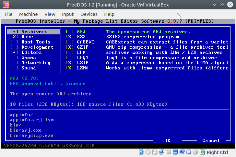The image size is (236, 157).
Task: Click the green arrow host key icon
Action: (x=202, y=152)
